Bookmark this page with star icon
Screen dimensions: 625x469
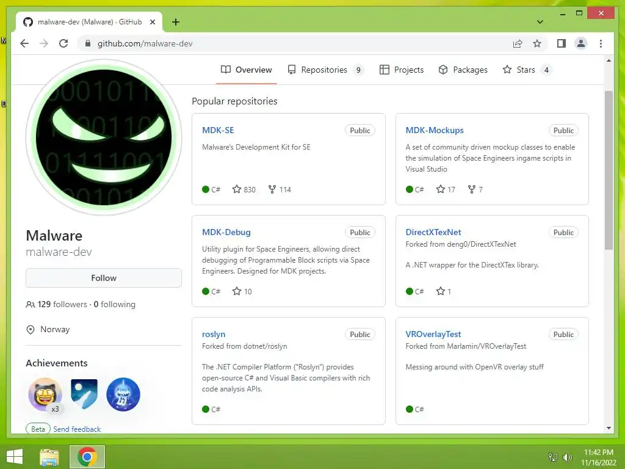click(537, 43)
